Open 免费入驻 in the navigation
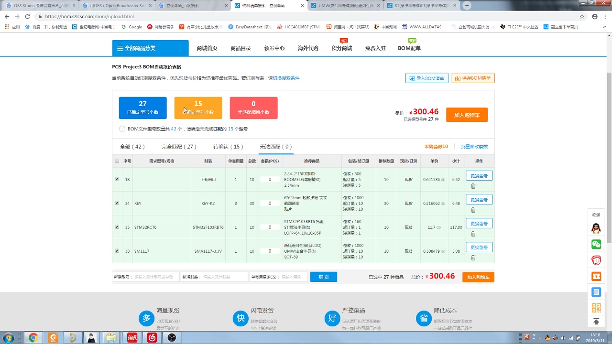 [375, 48]
